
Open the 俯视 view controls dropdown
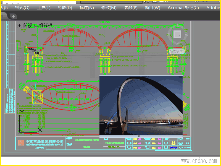click(28, 25)
